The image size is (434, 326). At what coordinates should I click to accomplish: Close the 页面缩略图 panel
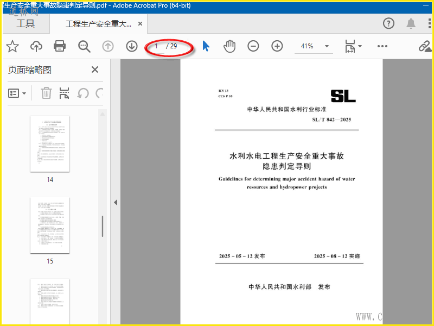(95, 70)
